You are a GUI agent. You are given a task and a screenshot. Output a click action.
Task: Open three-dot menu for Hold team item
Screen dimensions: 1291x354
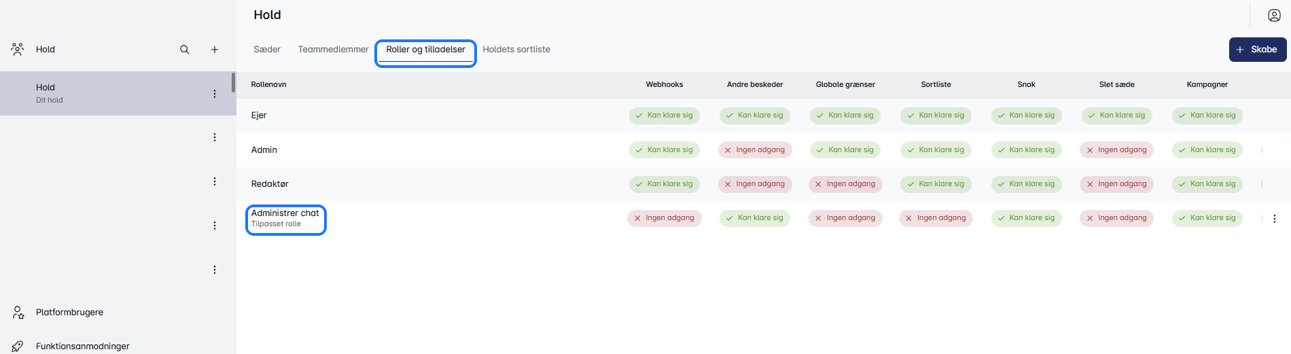(215, 94)
